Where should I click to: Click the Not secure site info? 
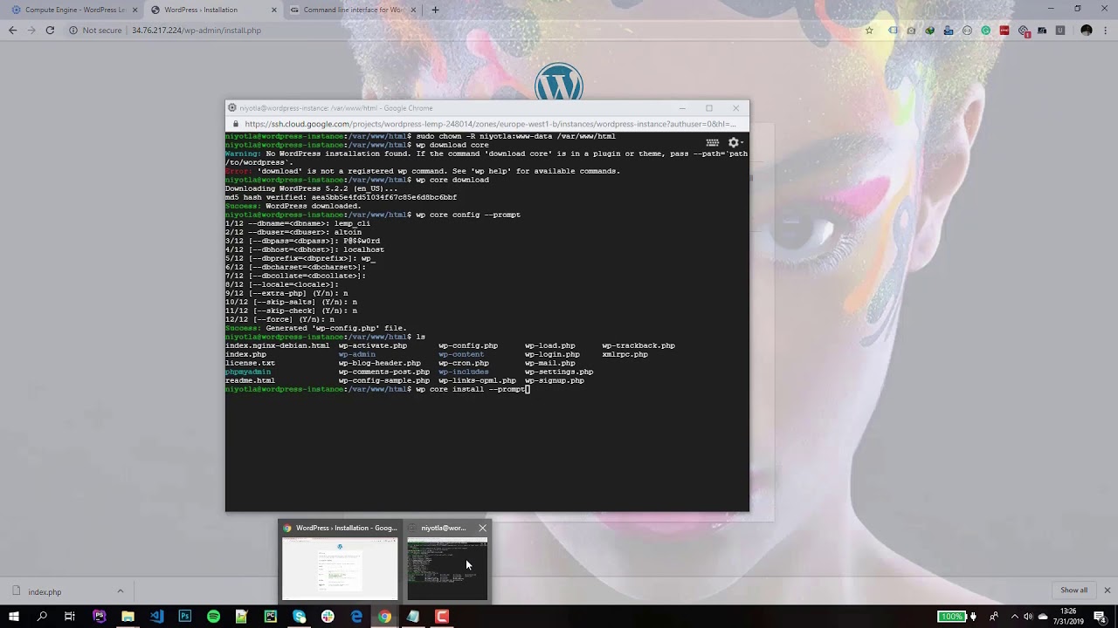click(95, 31)
